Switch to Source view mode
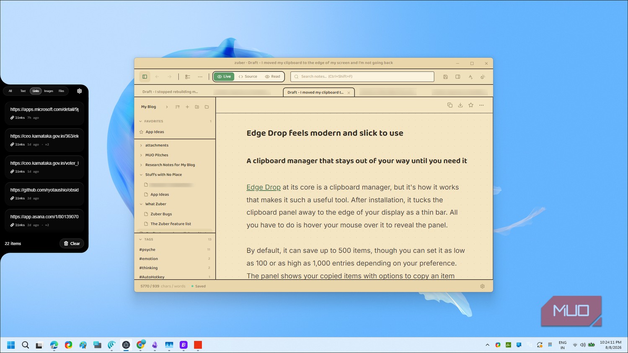628x353 pixels. pos(248,77)
